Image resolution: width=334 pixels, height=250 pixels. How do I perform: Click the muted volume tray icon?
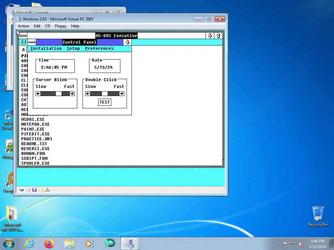coord(301,244)
